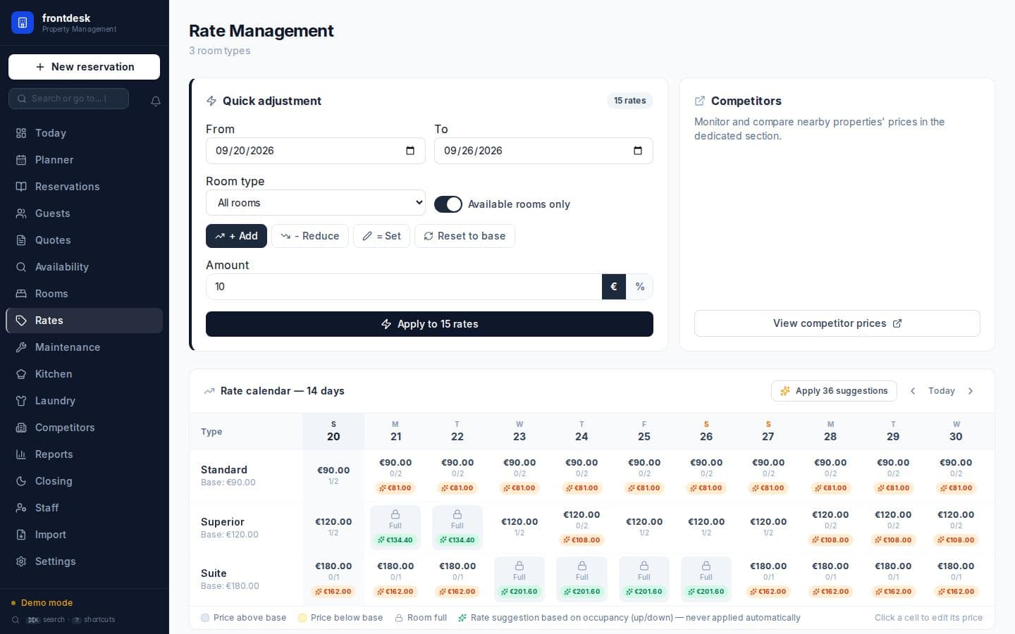Screen dimensions: 1015x634
Task: Select euro amount unit
Action: pyautogui.click(x=614, y=287)
